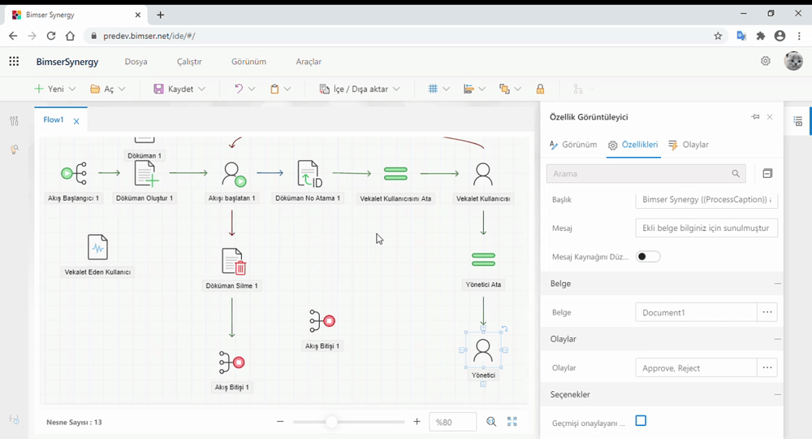Lock selected objects with padlock icon
The image size is (812, 439).
point(540,89)
